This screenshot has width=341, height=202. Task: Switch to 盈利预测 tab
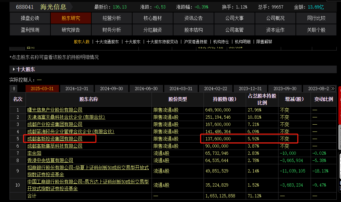tap(30, 30)
